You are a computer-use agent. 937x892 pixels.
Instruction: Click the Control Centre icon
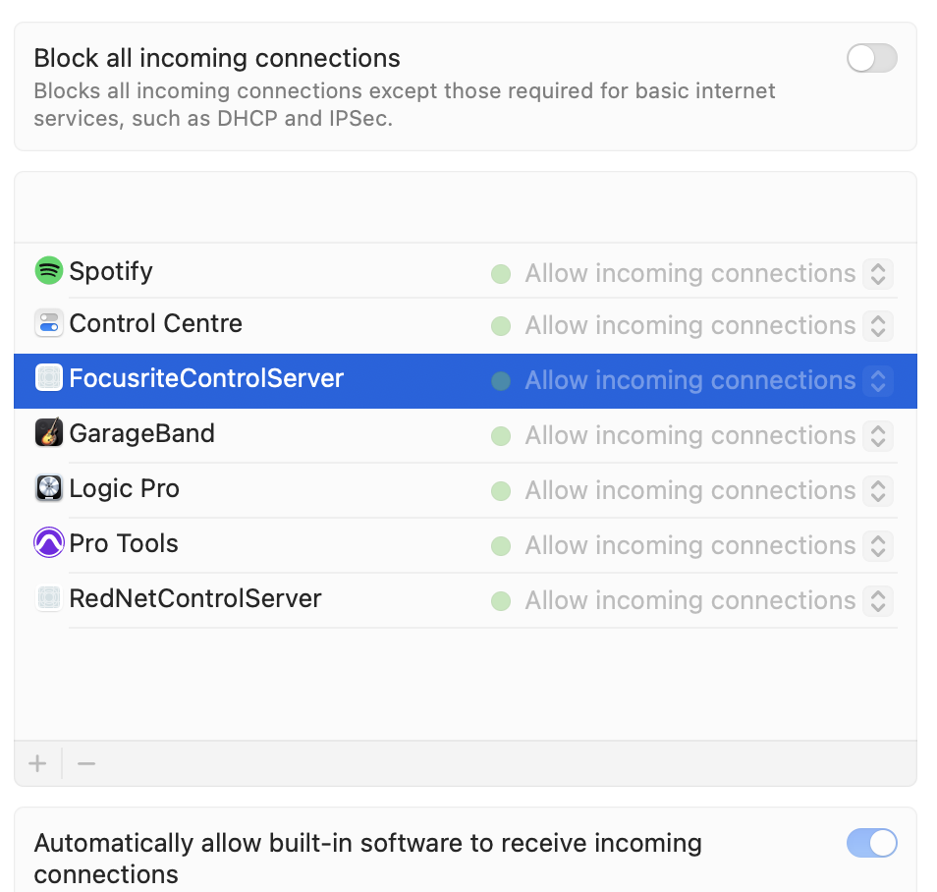tap(48, 323)
